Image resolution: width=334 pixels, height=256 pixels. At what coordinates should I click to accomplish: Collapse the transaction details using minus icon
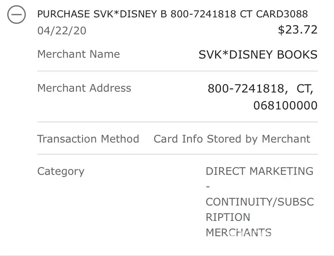pyautogui.click(x=17, y=16)
